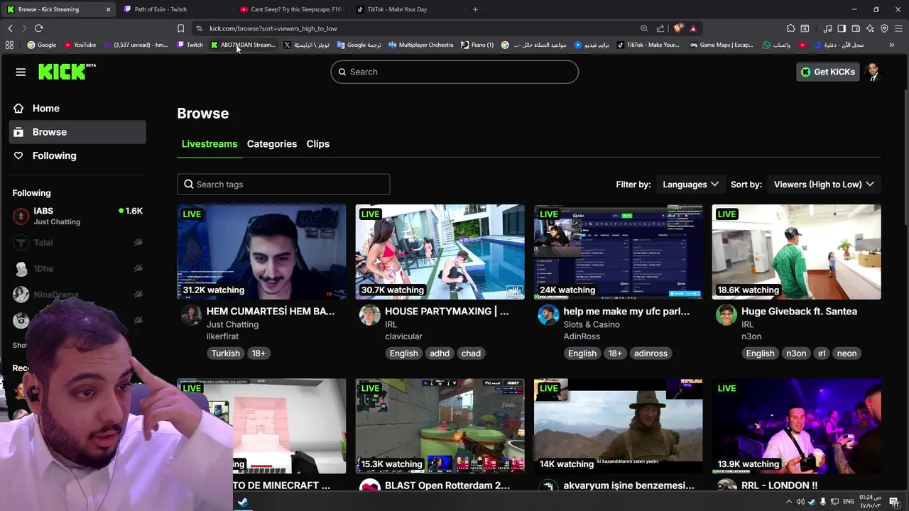
Task: Switch to TikTok - Make Your Day tab
Action: (408, 9)
